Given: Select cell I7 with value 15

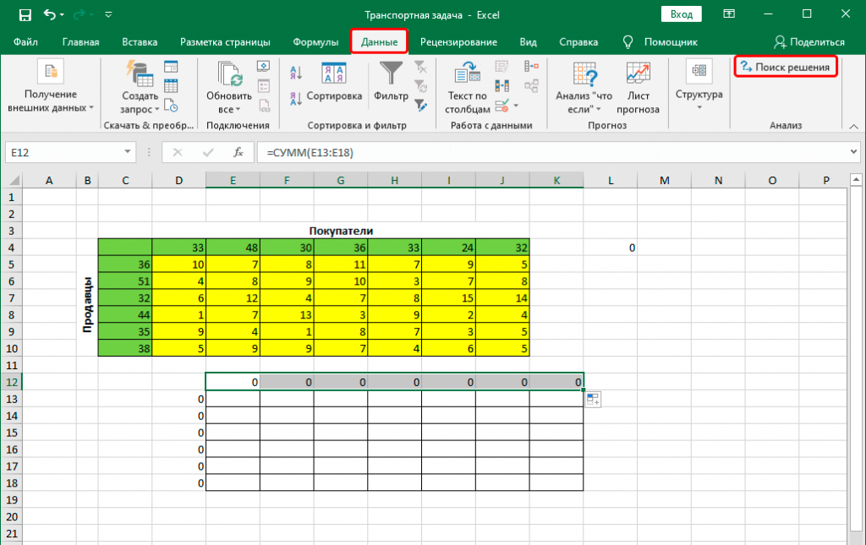Looking at the screenshot, I should point(448,298).
